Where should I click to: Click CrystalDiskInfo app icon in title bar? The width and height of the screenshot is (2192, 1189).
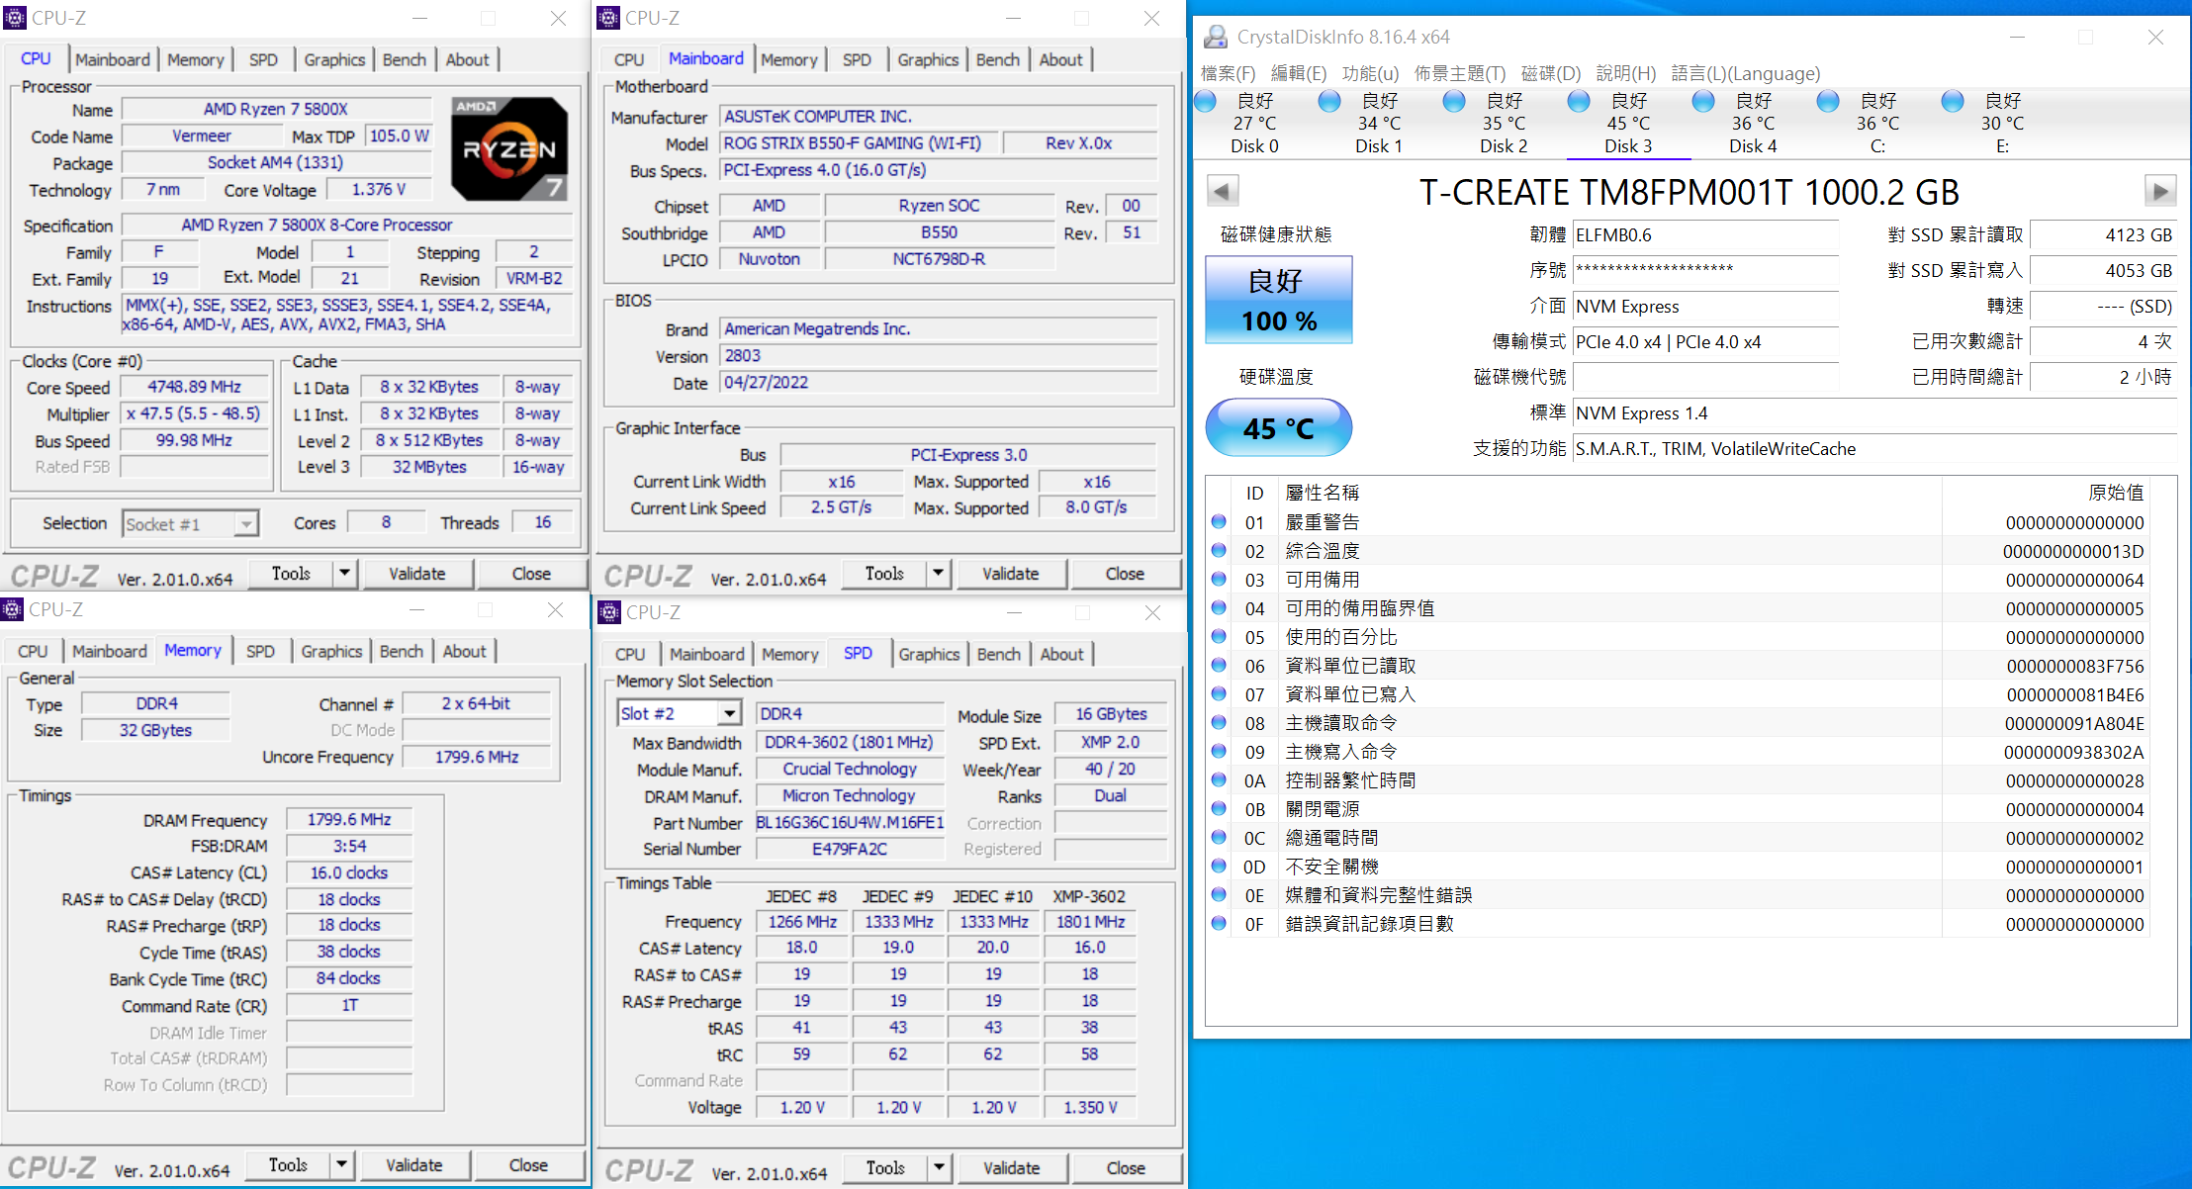(1216, 37)
